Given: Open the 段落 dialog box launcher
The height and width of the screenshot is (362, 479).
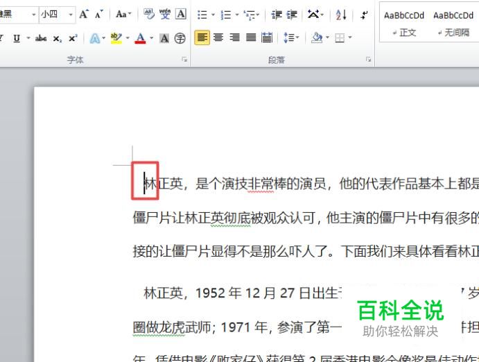Looking at the screenshot, I should [x=368, y=60].
